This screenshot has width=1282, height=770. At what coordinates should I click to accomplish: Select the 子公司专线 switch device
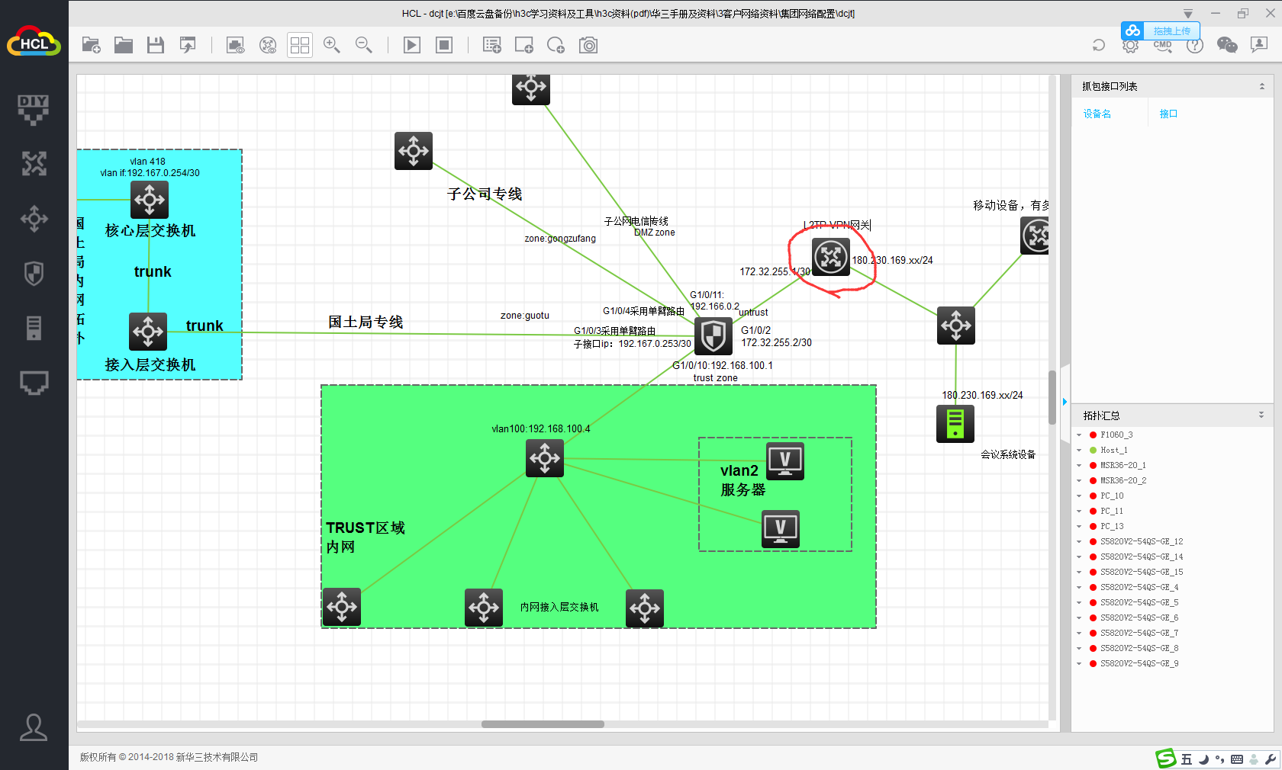[414, 151]
